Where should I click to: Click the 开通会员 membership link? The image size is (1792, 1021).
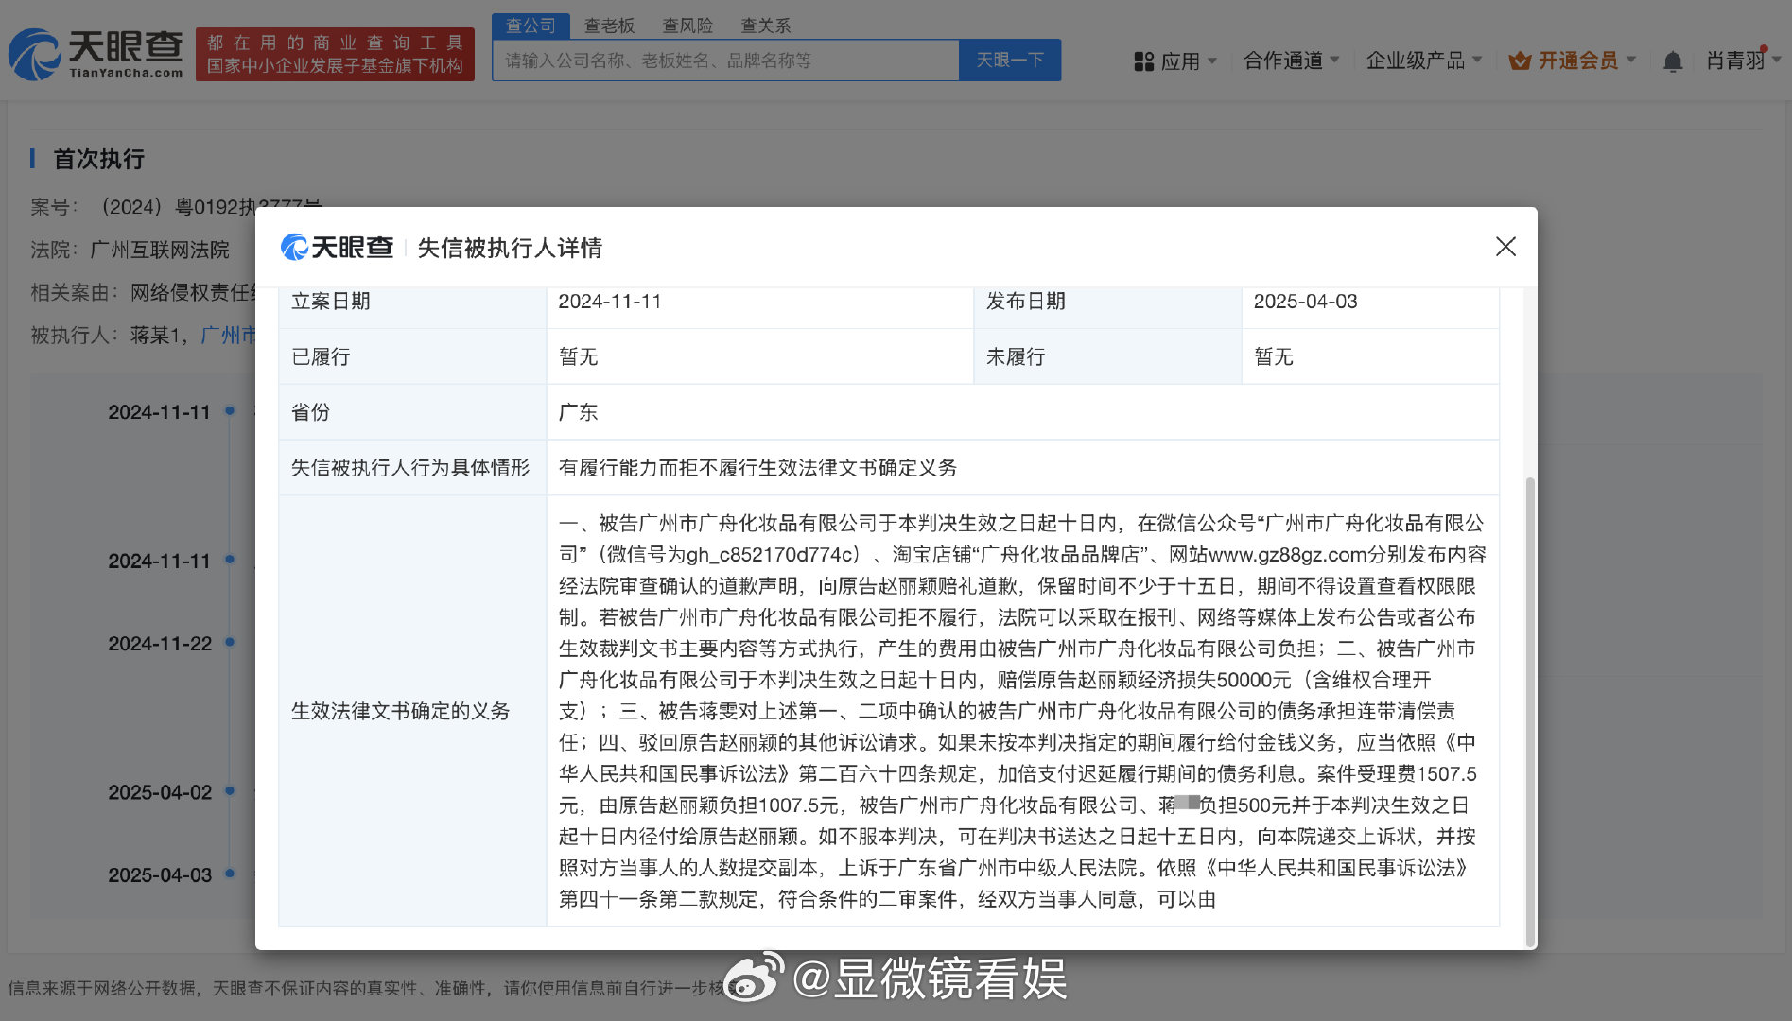[x=1577, y=61]
